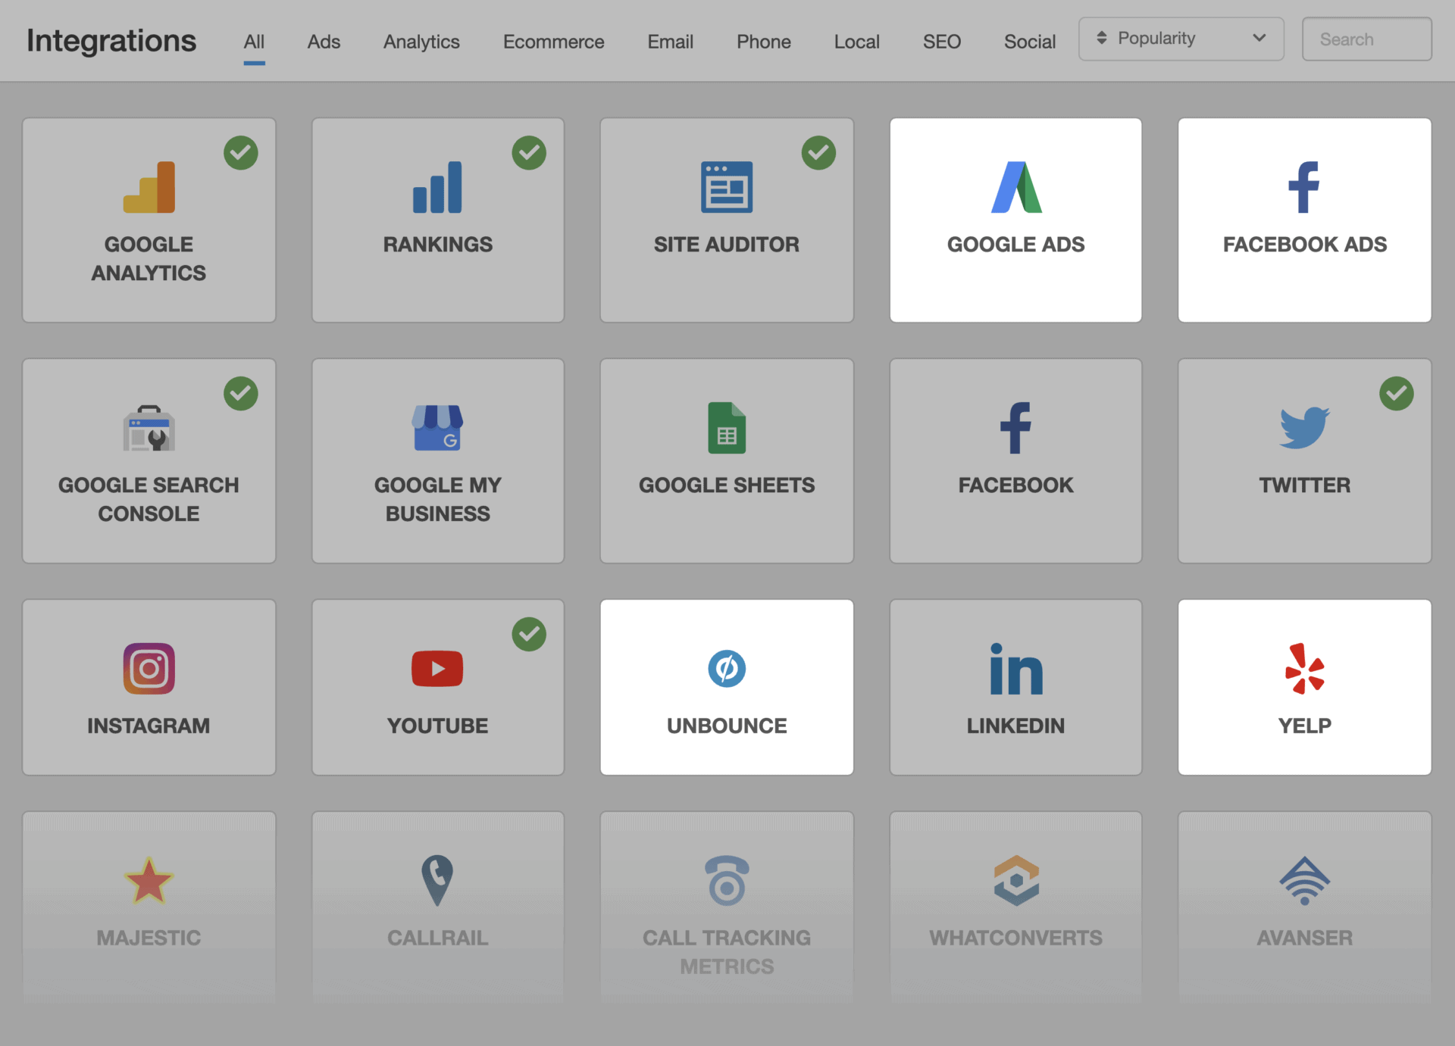
Task: Click the Google Sheets icon
Action: point(727,429)
